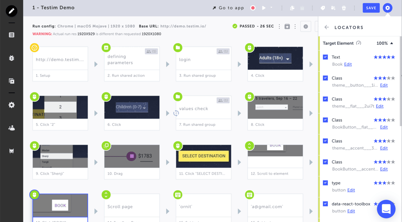Disable the type button locator checkbox
The width and height of the screenshot is (402, 222).
click(x=325, y=183)
